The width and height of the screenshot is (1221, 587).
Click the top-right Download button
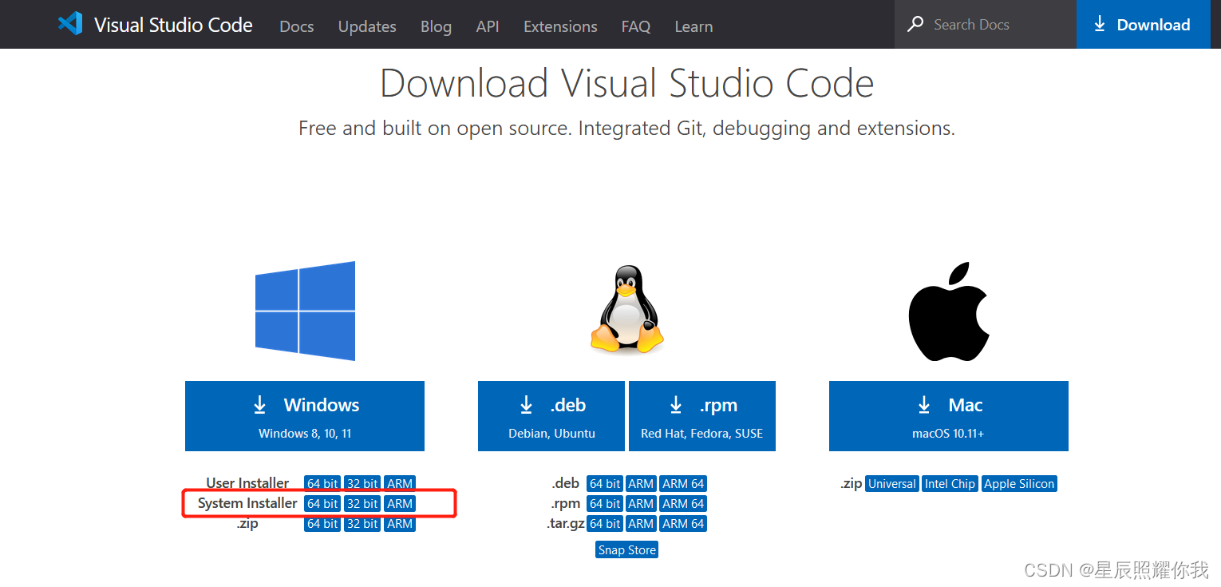coord(1143,24)
